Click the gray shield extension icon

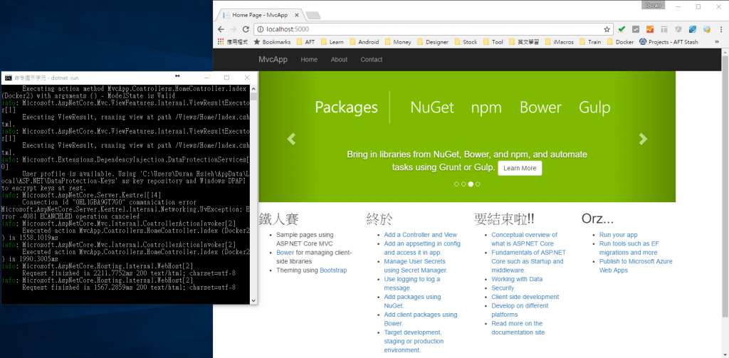pos(678,29)
